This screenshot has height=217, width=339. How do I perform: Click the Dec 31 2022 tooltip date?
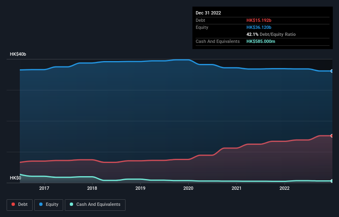pyautogui.click(x=209, y=13)
